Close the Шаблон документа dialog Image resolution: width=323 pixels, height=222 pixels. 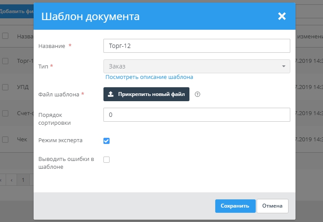(x=282, y=17)
